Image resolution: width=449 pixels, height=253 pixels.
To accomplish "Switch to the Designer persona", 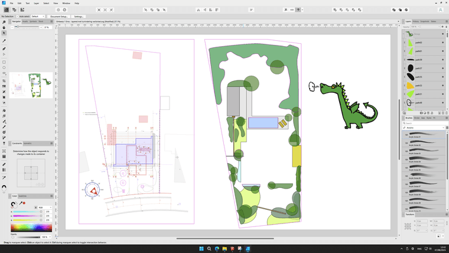I will [6, 9].
